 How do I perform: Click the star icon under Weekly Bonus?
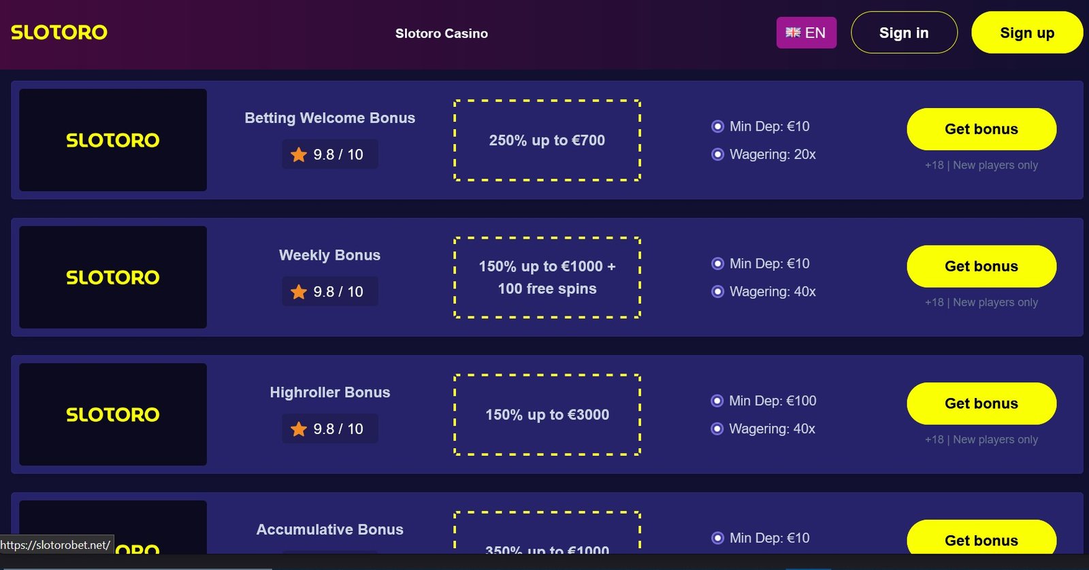tap(299, 292)
